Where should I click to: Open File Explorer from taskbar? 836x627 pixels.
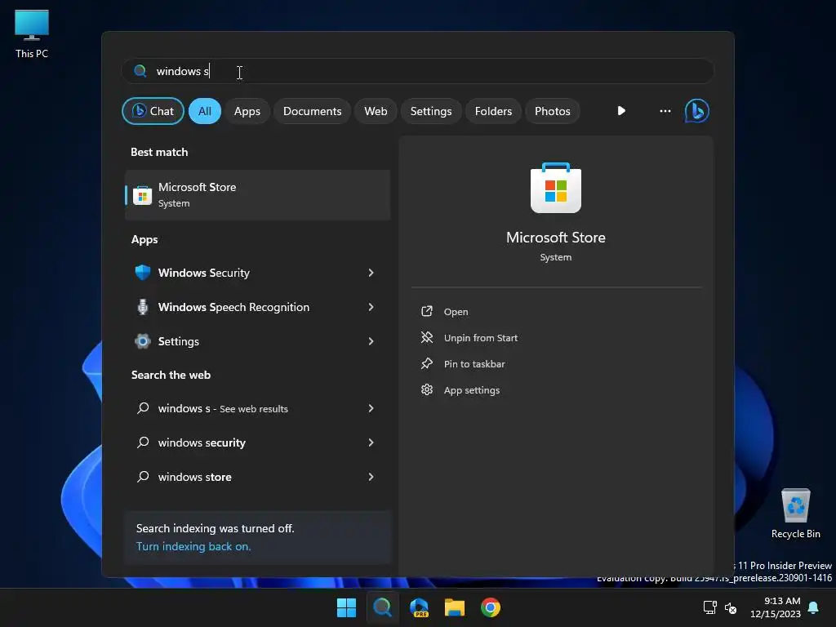(455, 607)
